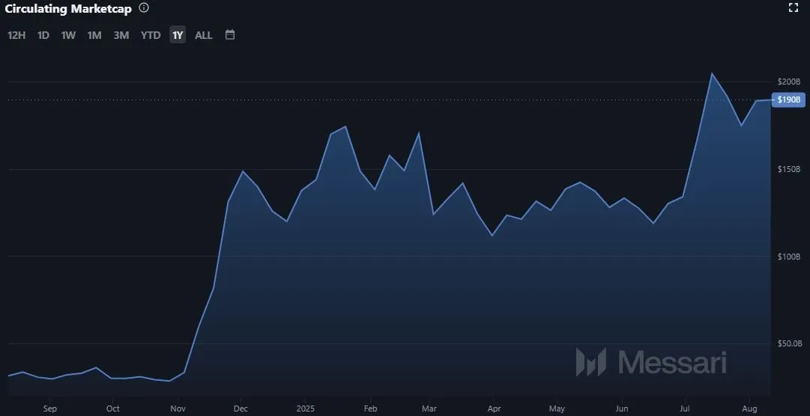Screen dimensions: 810x416
Task: Click the Circulating Marketcap title
Action: coord(68,9)
